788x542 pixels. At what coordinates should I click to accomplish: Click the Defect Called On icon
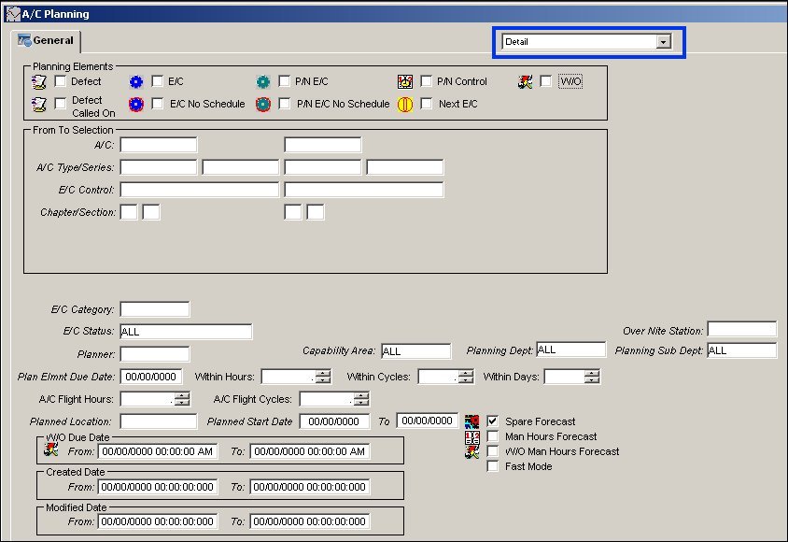coord(38,104)
